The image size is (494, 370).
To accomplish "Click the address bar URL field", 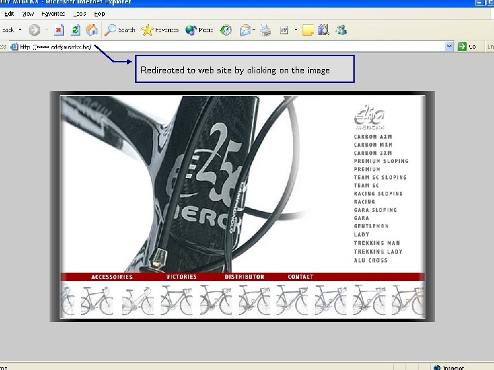I will [x=232, y=47].
